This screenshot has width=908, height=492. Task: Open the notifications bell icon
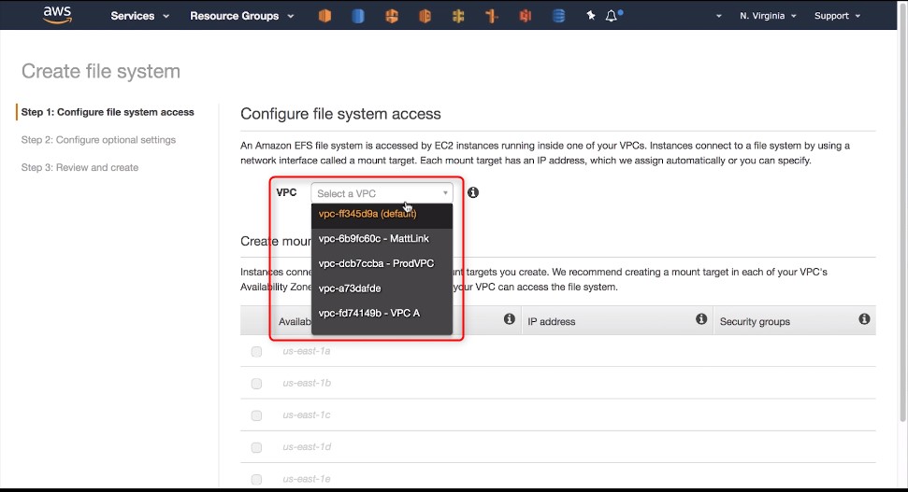coord(612,16)
